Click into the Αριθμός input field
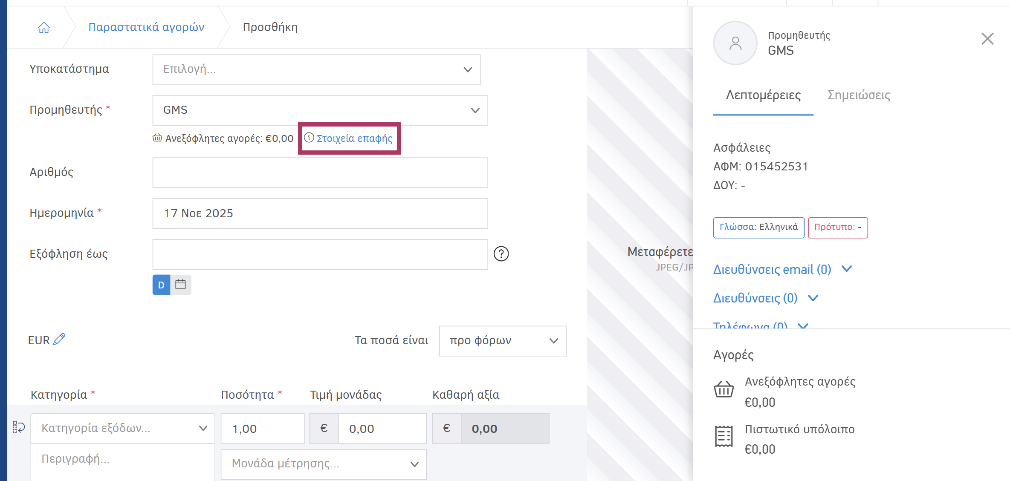 pos(320,173)
